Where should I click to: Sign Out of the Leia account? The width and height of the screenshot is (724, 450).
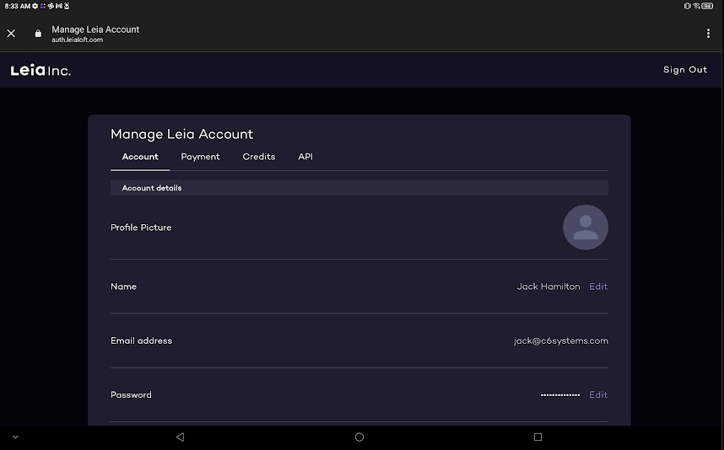click(684, 70)
